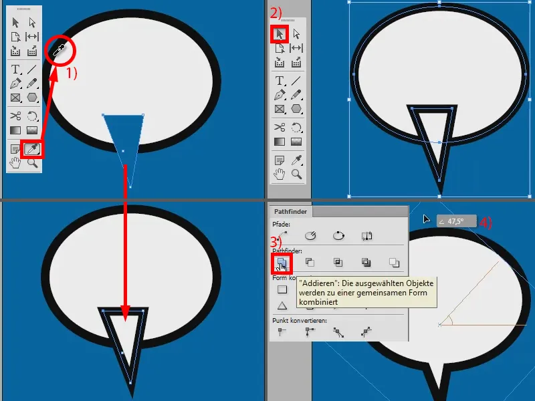Select the Hand tool
The height and width of the screenshot is (401, 535).
click(x=15, y=162)
